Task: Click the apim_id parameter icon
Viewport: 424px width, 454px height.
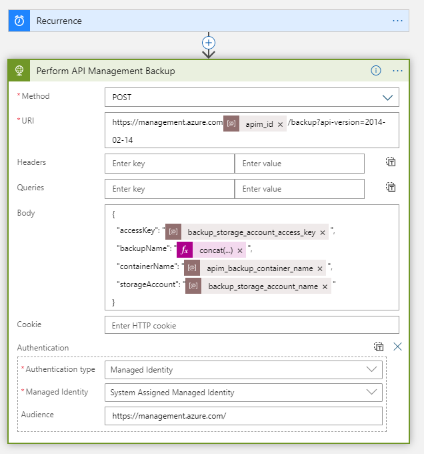Action: click(x=231, y=124)
